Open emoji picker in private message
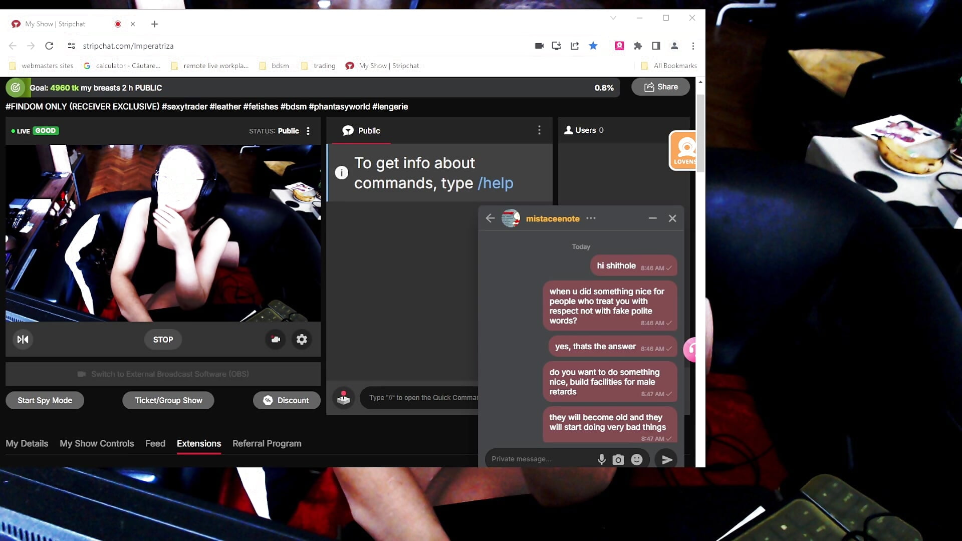962x541 pixels. coord(637,459)
